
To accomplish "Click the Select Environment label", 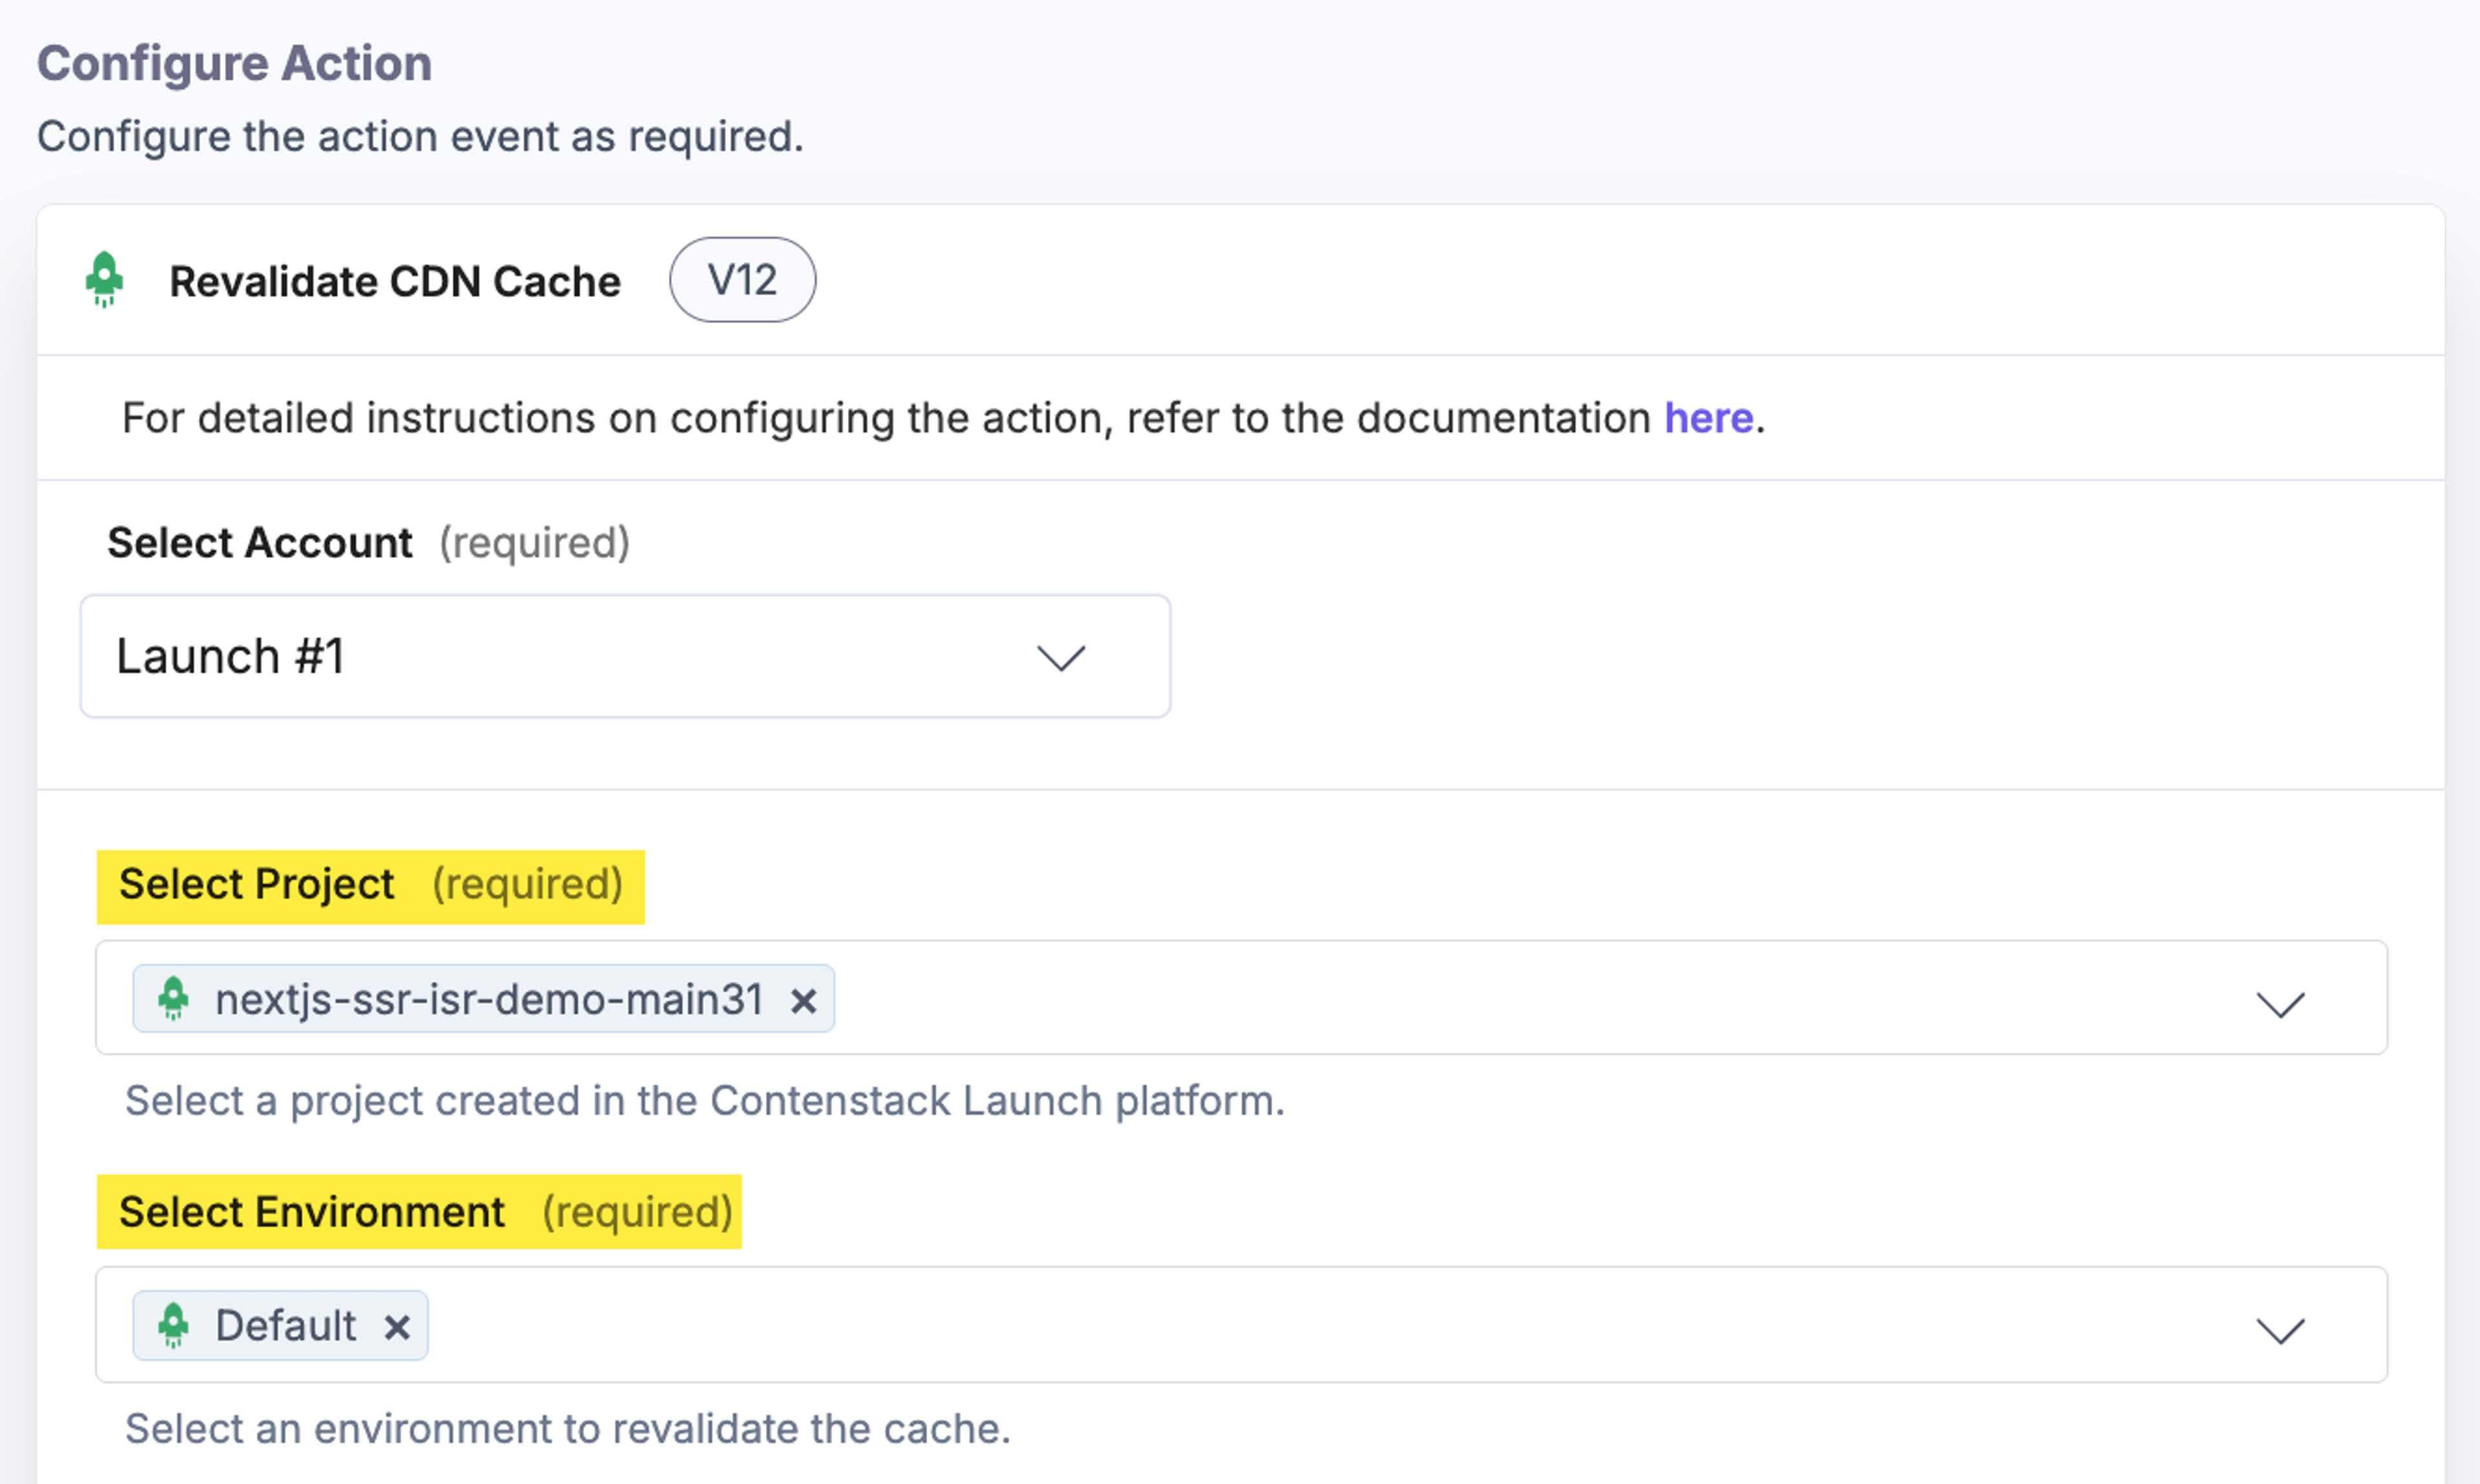I will point(311,1212).
